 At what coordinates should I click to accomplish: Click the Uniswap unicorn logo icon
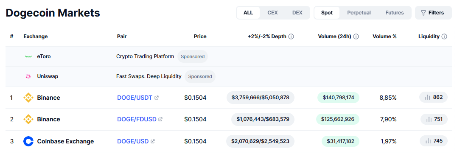(28, 76)
